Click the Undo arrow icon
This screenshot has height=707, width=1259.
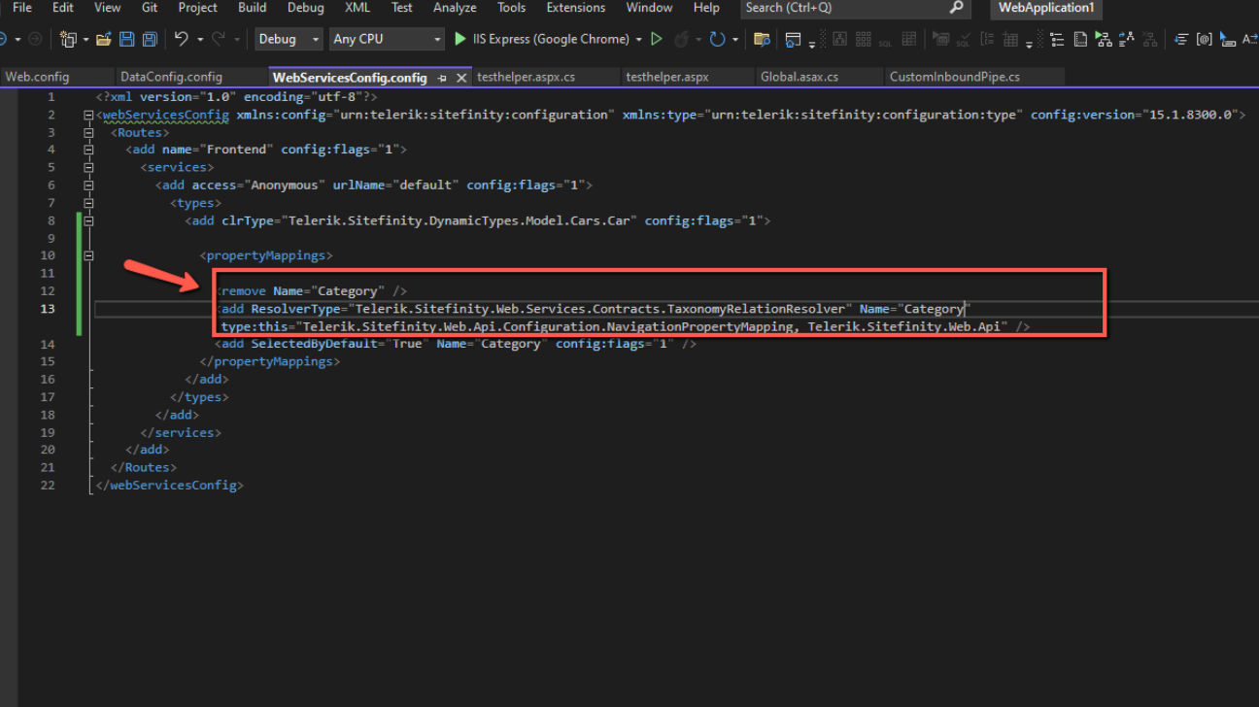[181, 39]
